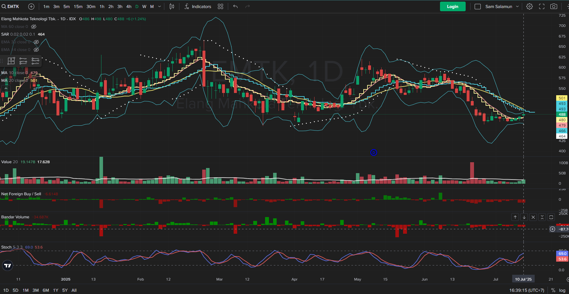
Task: Select the Value 20 volume indicator legend
Action: pos(25,162)
